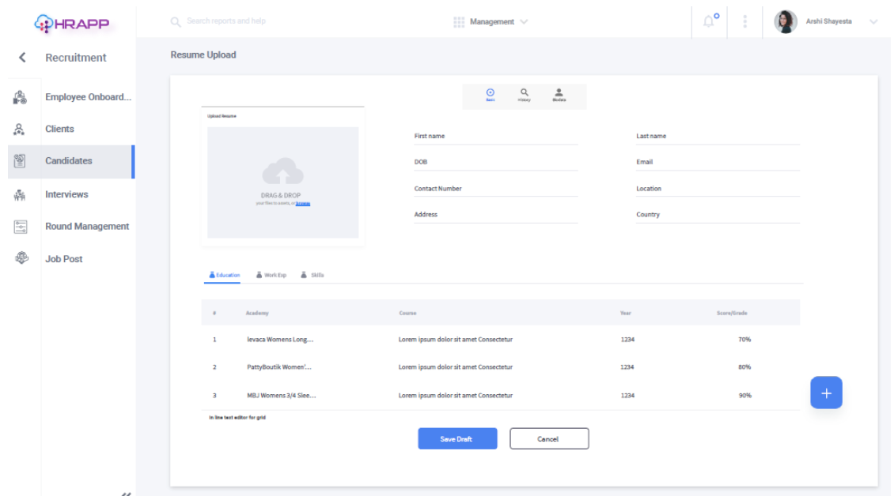Expand the Management dropdown

524,21
